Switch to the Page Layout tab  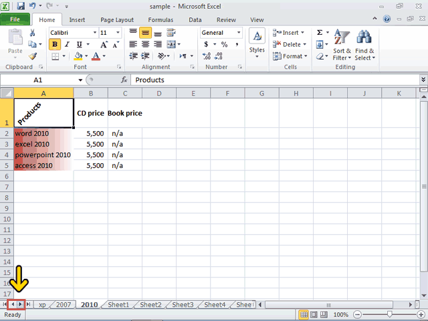click(117, 20)
